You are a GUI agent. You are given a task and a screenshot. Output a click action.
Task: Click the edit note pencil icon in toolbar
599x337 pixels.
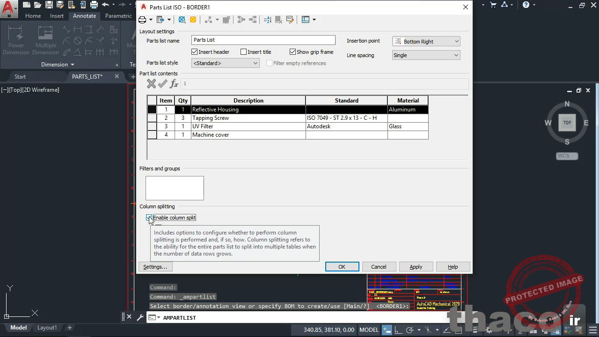(x=290, y=20)
